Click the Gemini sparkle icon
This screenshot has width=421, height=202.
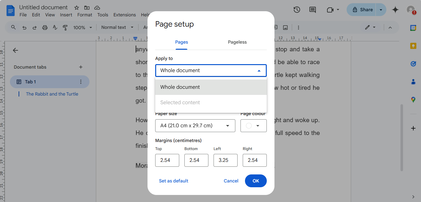[x=395, y=10]
